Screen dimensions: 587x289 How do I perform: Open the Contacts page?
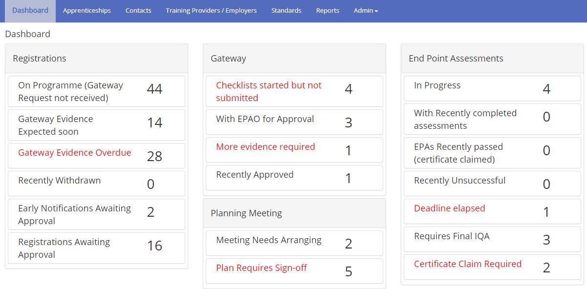click(x=138, y=11)
